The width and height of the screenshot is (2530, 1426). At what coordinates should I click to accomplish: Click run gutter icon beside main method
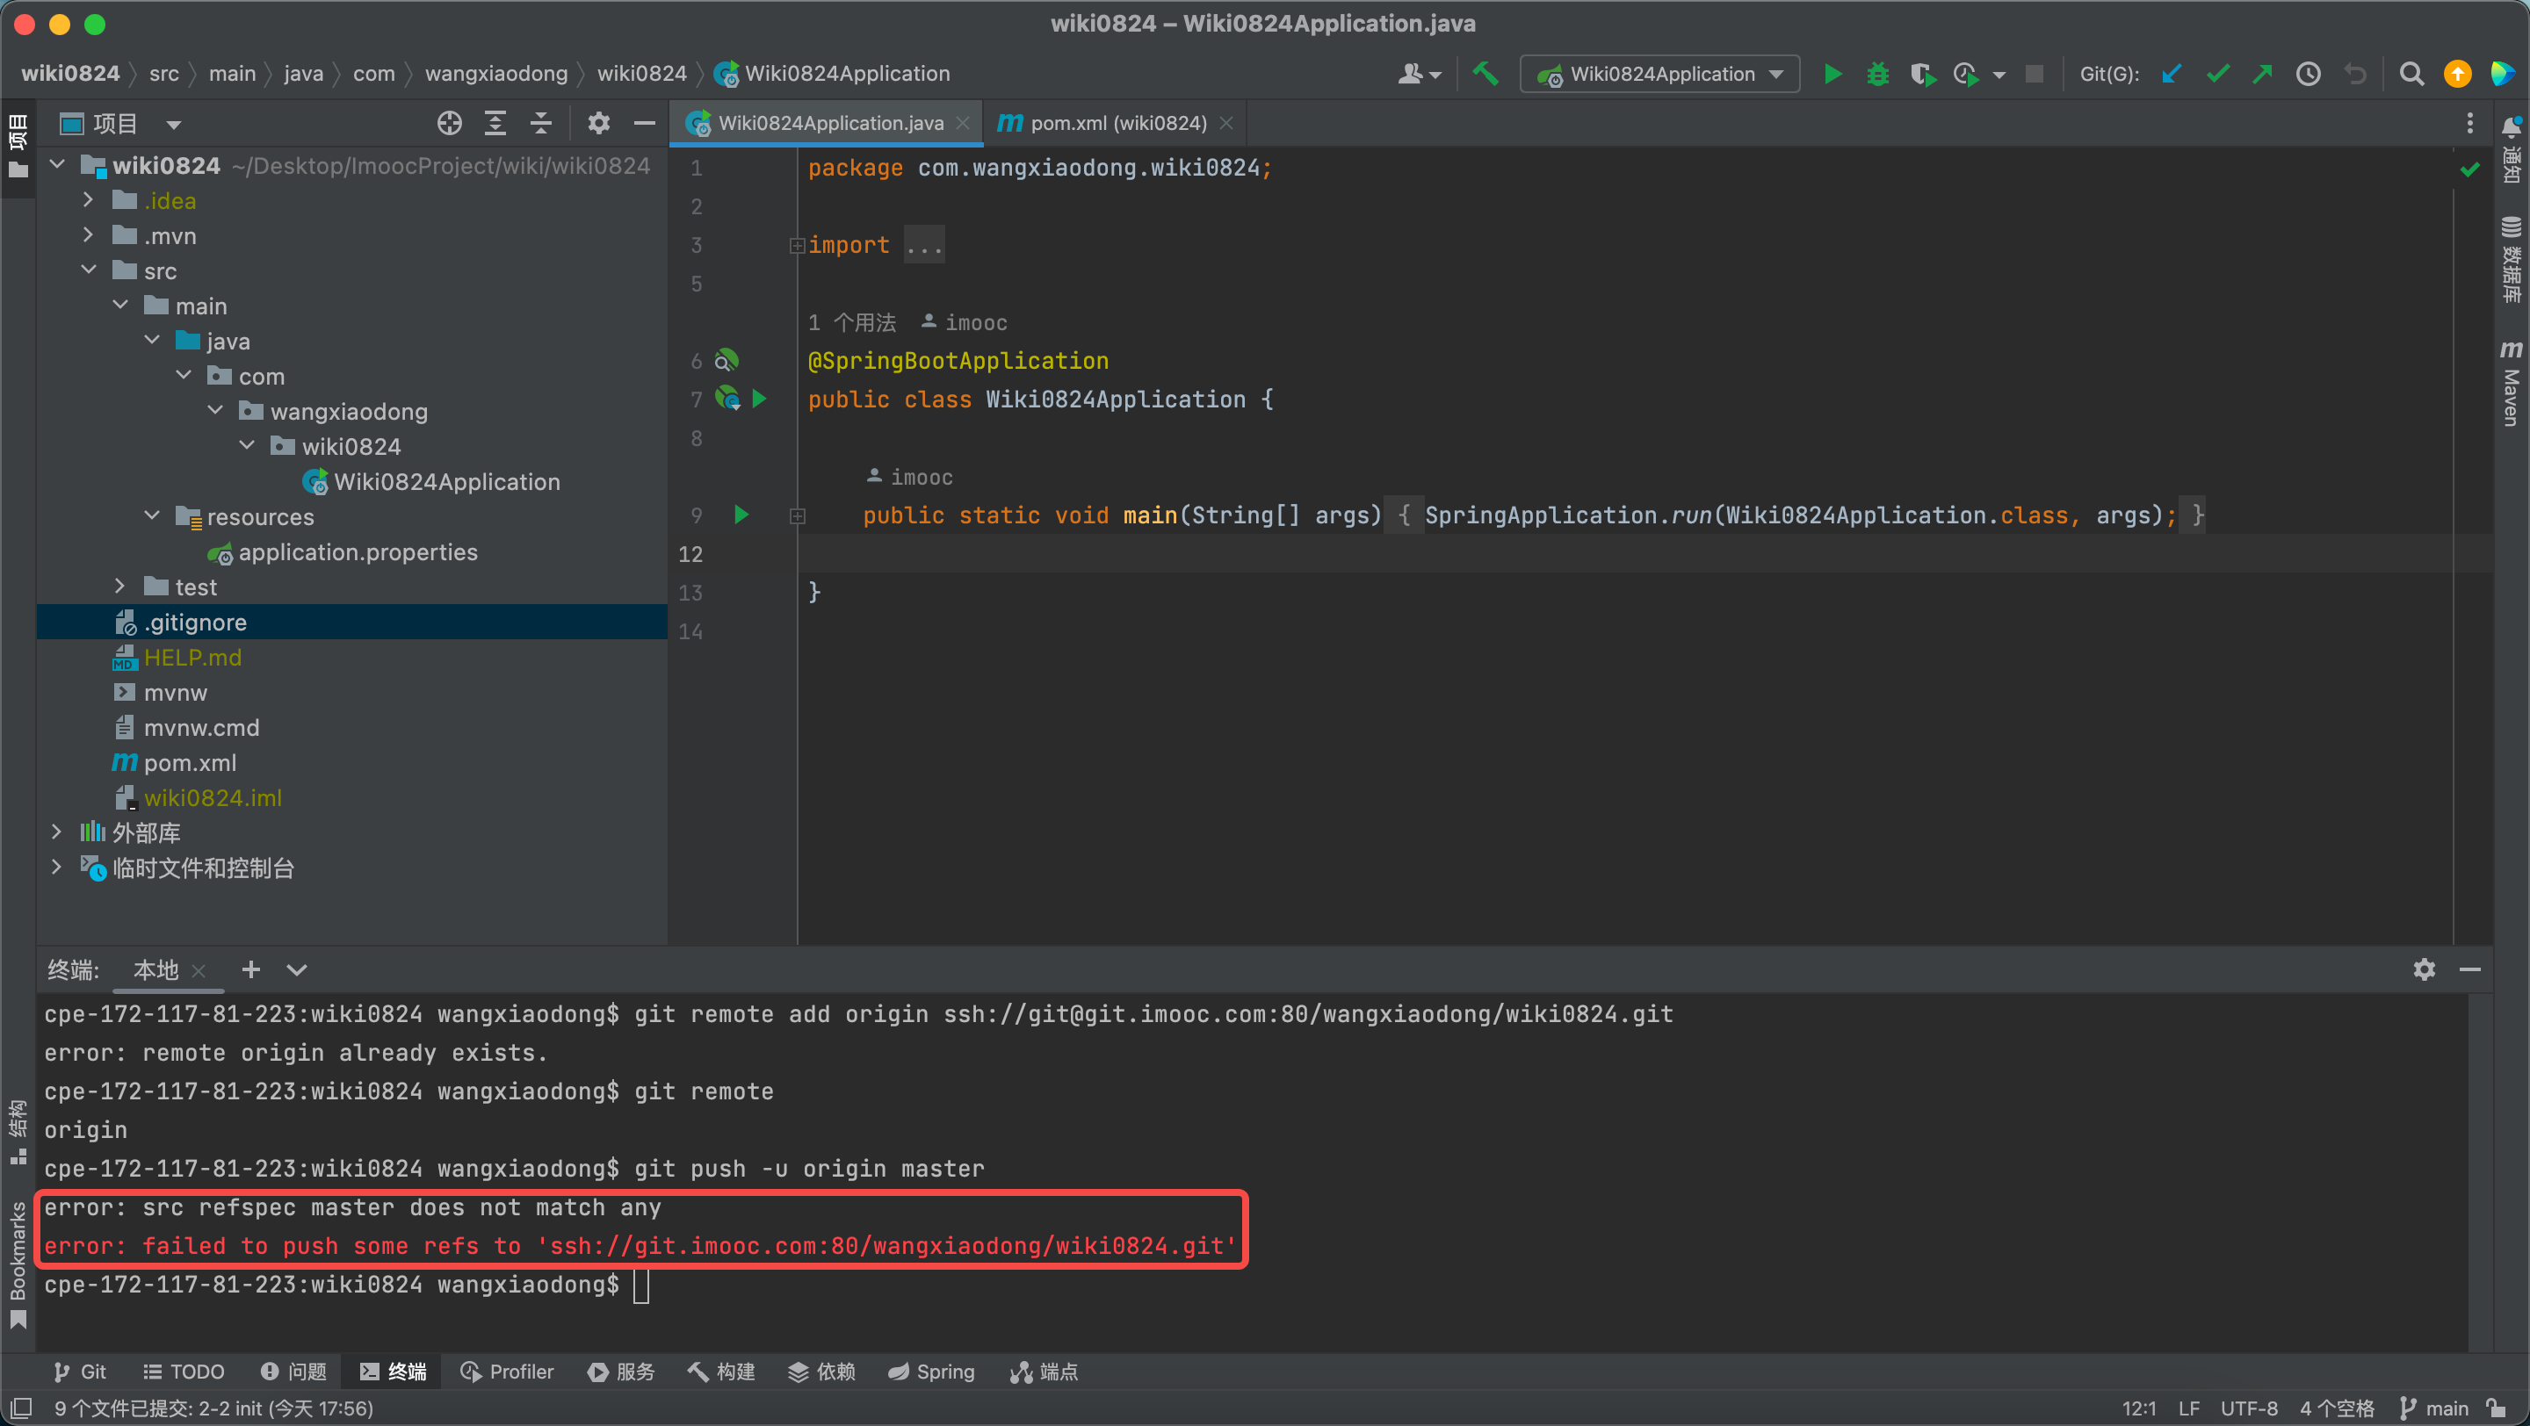[x=741, y=515]
